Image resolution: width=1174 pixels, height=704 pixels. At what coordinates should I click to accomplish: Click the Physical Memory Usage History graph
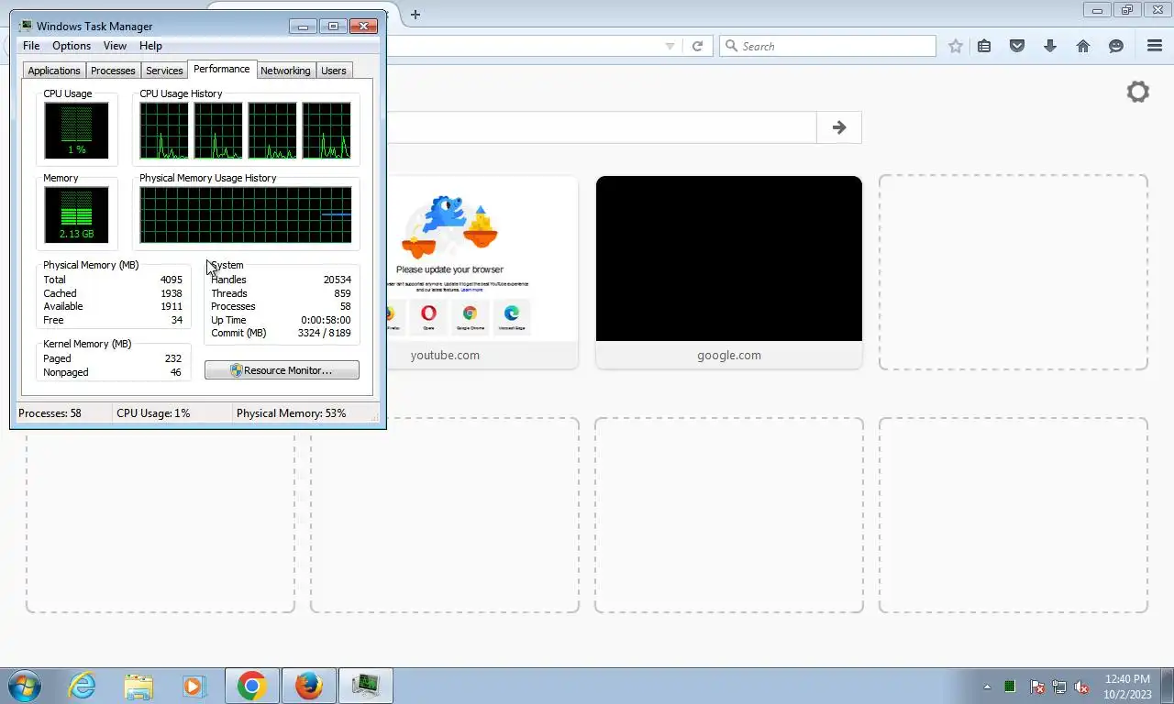(246, 214)
